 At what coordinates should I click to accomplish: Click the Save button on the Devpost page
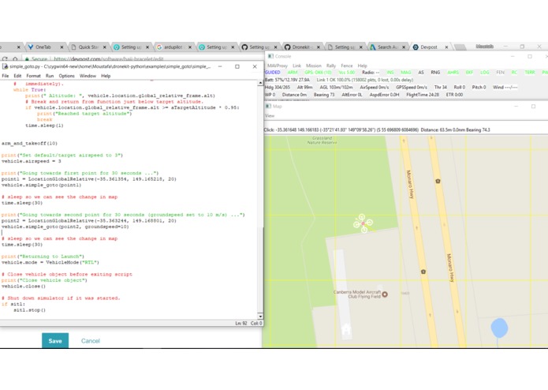tap(55, 341)
